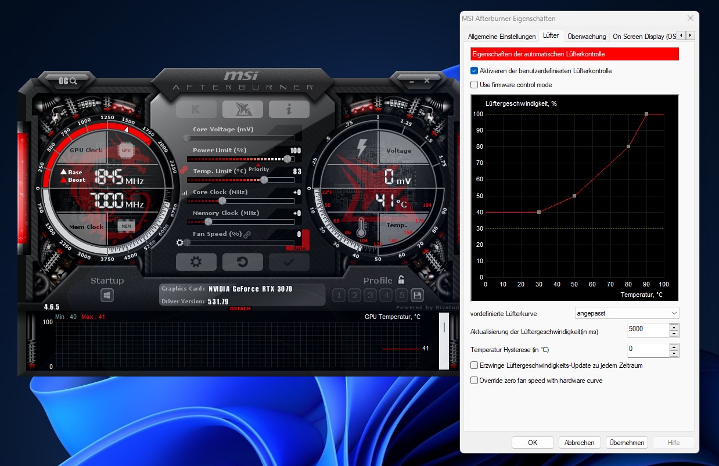Click the Abbrechen button
The width and height of the screenshot is (719, 466).
click(x=580, y=443)
